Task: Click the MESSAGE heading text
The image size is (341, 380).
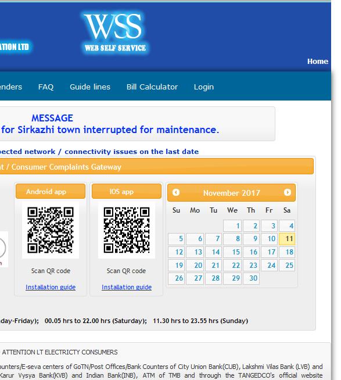Action: (52, 119)
